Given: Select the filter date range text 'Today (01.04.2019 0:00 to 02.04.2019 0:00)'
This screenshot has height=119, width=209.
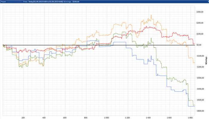Looking at the screenshot, I should [x=45, y=1].
